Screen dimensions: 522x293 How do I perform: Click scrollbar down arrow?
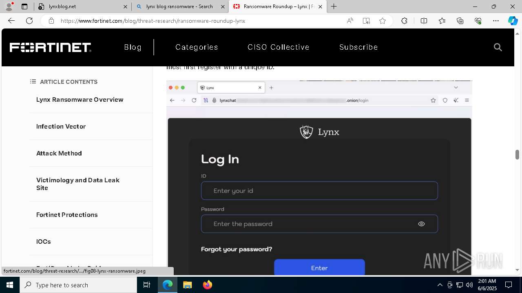pos(517,269)
